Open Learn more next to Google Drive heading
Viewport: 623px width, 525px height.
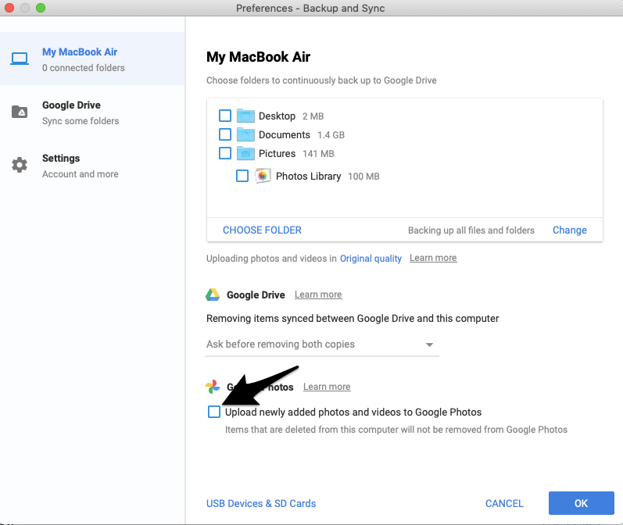318,295
